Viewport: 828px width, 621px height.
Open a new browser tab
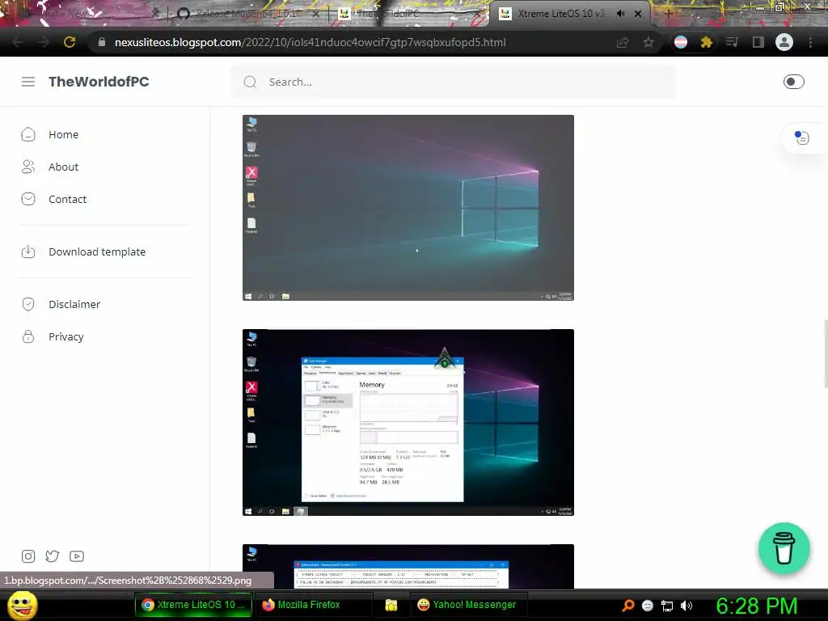(669, 14)
